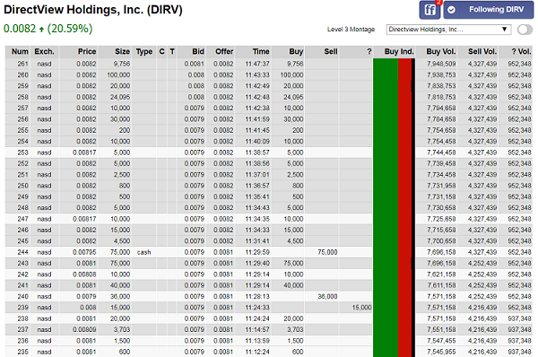538x357 pixels.
Task: Click the 36,000 sell value in row 240
Action: 327,297
